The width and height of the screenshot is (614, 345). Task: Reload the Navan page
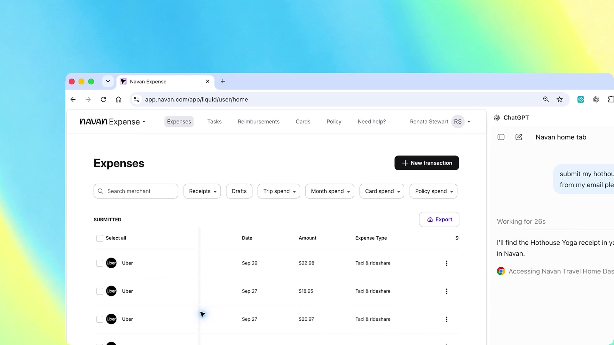pos(103,100)
